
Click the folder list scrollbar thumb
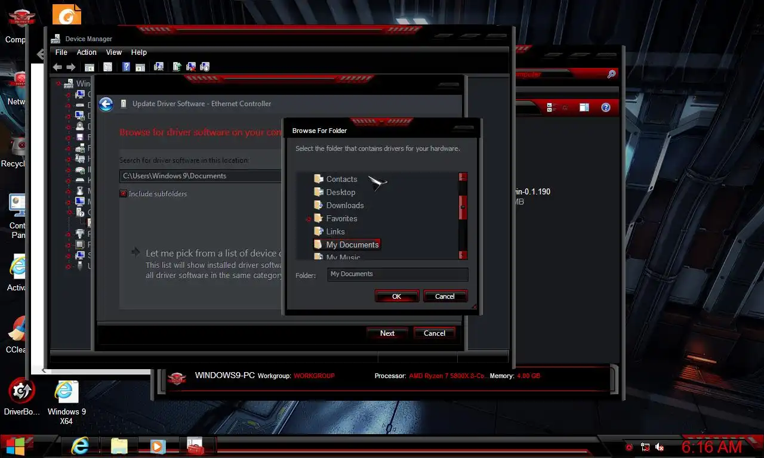[463, 208]
